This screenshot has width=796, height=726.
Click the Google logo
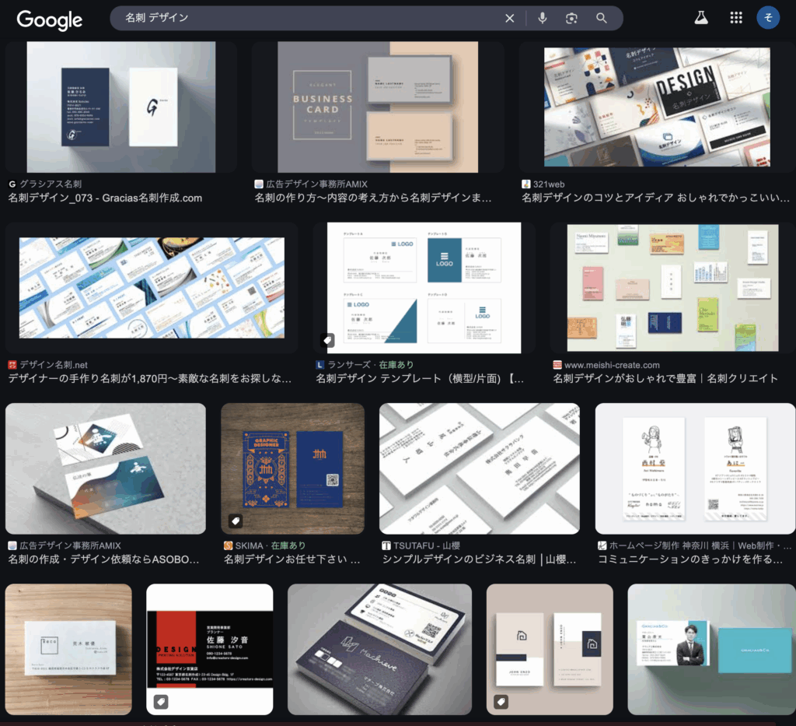[x=50, y=19]
